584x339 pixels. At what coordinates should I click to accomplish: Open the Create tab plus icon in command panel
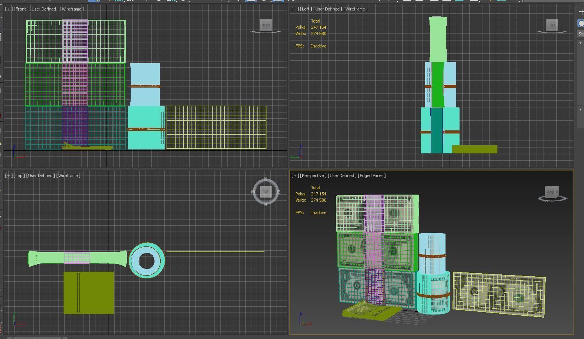(581, 12)
